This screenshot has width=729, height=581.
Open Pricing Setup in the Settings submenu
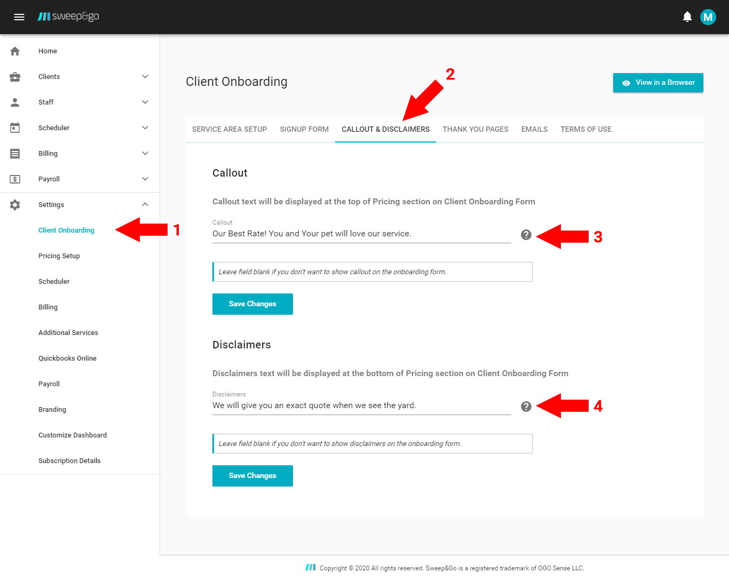click(59, 256)
